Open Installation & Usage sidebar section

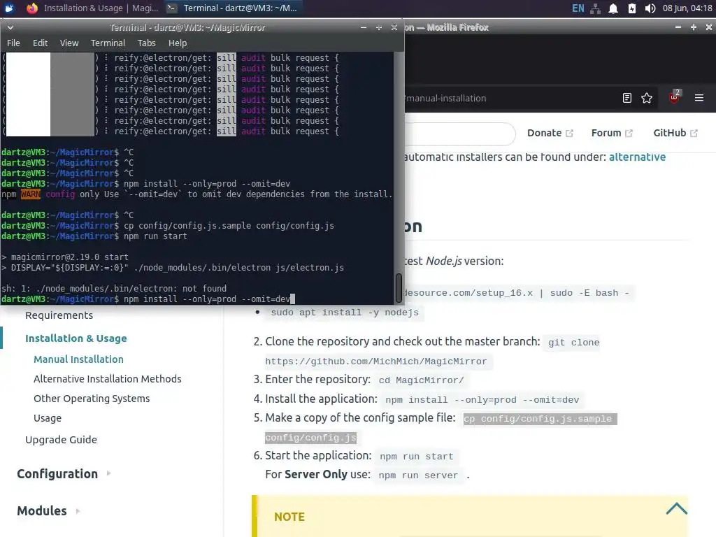[76, 338]
